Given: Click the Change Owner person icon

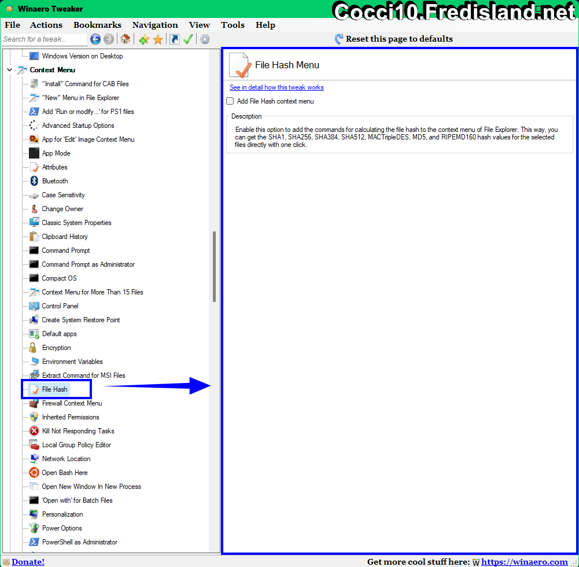Looking at the screenshot, I should pyautogui.click(x=34, y=209).
